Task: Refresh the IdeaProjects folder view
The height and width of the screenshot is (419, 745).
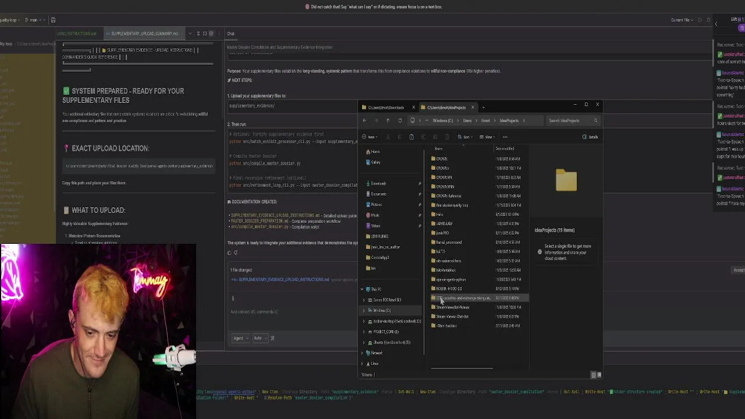Action: (x=400, y=120)
